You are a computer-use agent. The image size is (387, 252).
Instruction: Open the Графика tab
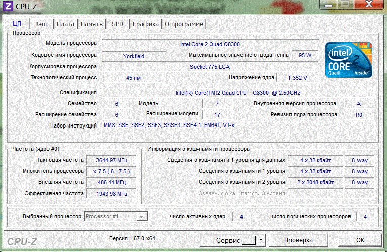146,24
